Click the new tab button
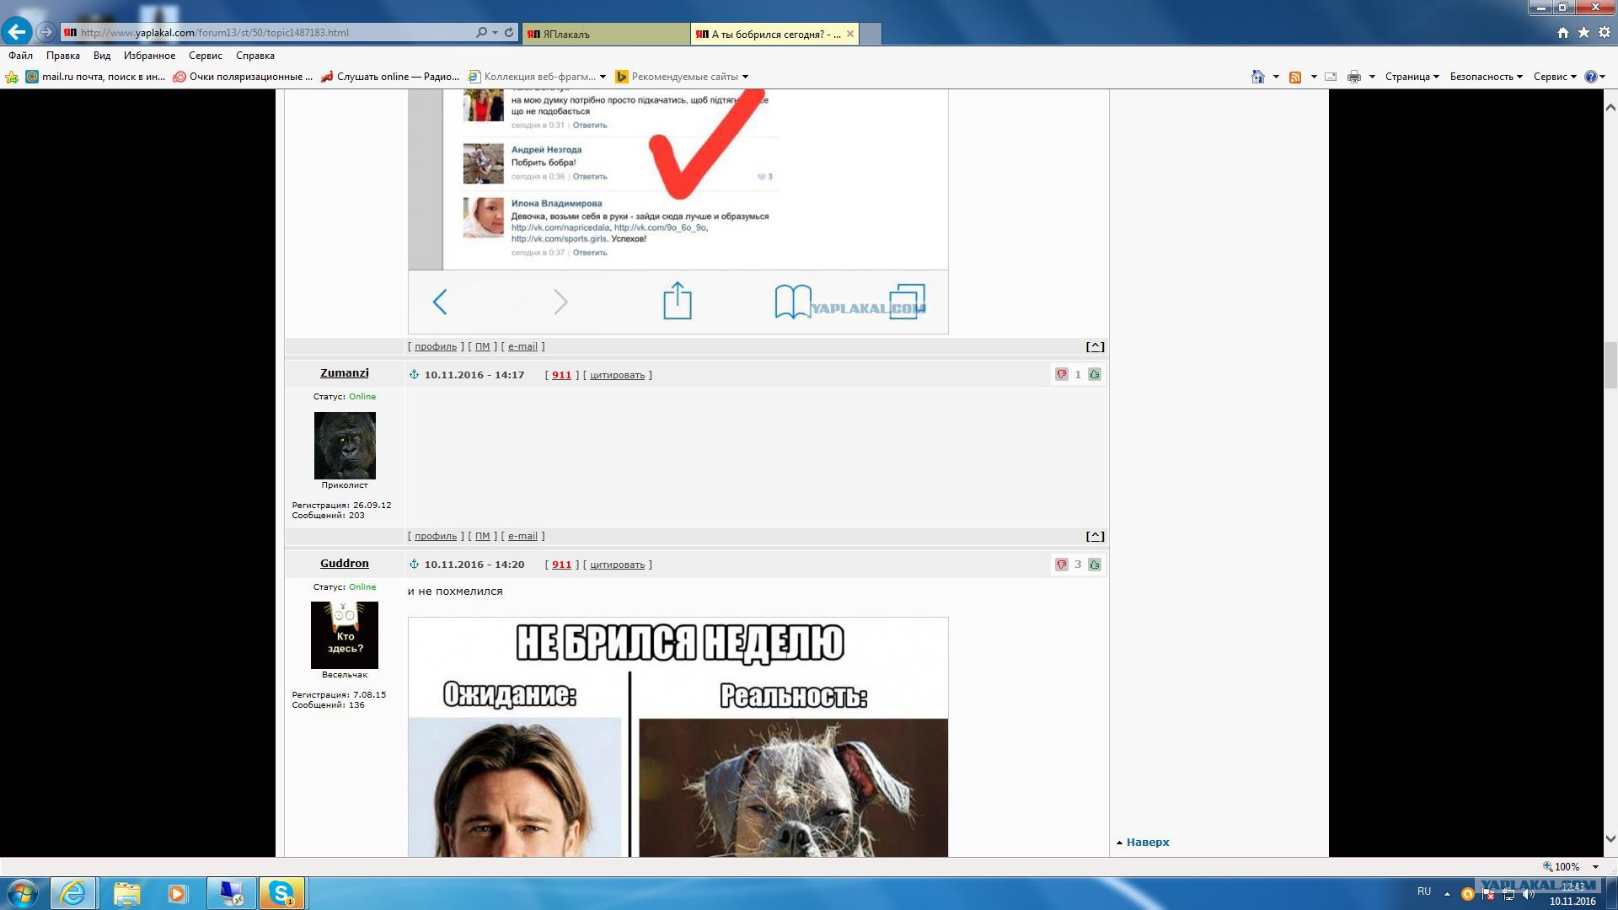1618x910 pixels. [871, 34]
